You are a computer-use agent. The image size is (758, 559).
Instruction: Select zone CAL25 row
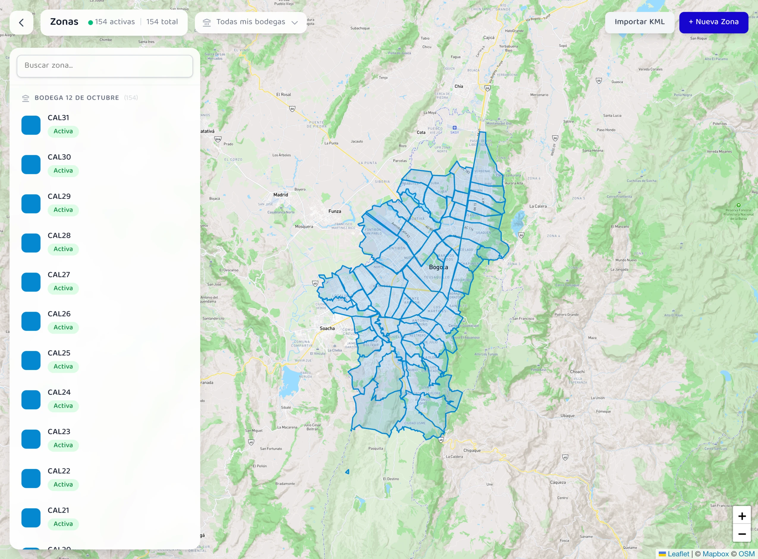point(105,360)
